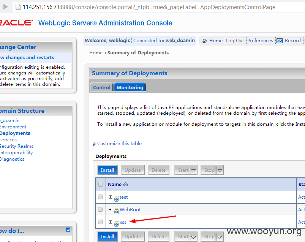Switch to the Control tab
Viewport: 305px width, 242px height.
[101, 87]
